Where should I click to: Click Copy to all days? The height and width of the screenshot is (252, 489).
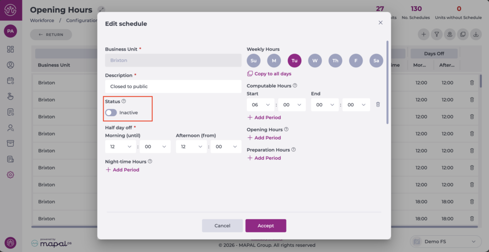coord(269,74)
